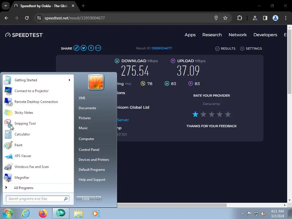
Task: Open Documents from Start menu
Action: point(87,108)
